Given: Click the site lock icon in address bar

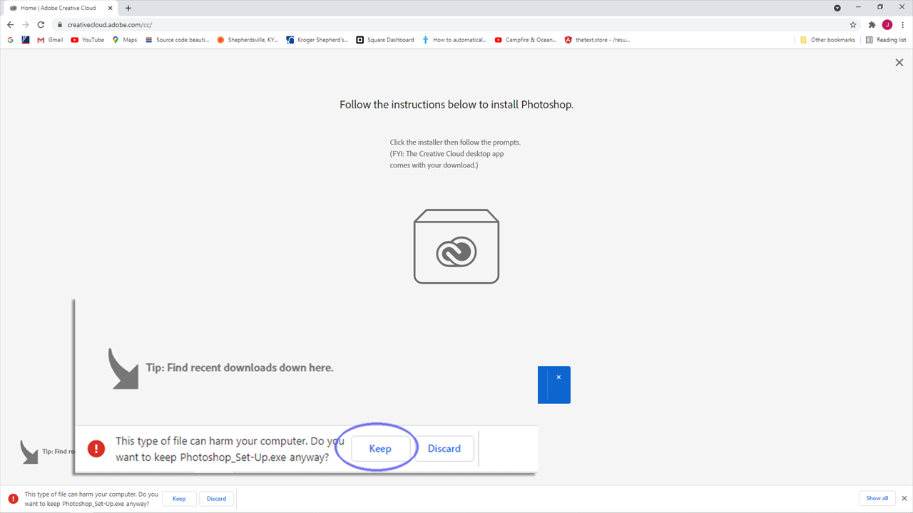Looking at the screenshot, I should tap(61, 24).
